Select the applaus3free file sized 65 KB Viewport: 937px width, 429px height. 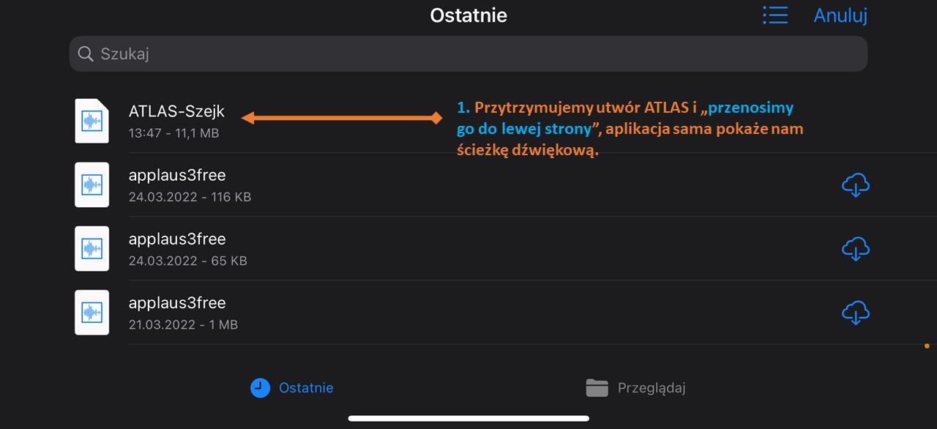pos(468,248)
